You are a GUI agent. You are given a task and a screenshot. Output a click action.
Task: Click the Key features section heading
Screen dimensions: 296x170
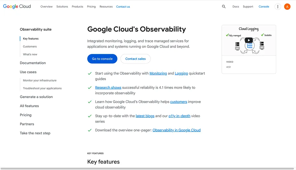(103, 162)
